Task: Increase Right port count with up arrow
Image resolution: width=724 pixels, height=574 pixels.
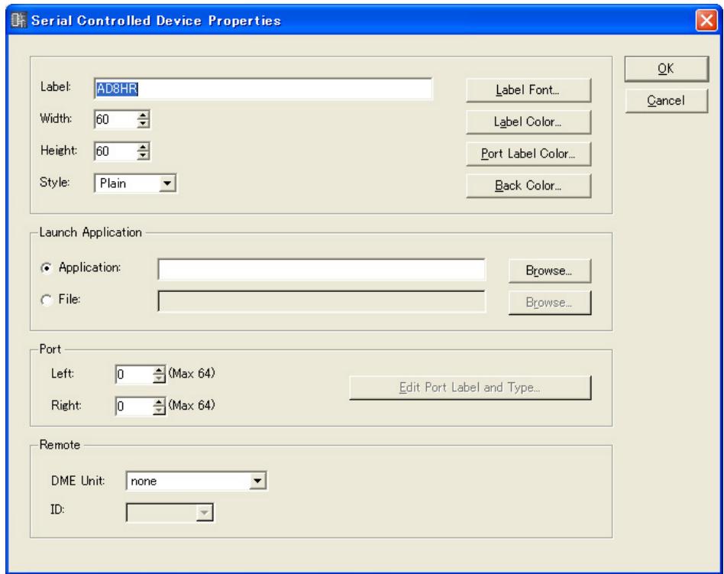Action: 159,402
